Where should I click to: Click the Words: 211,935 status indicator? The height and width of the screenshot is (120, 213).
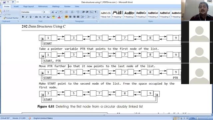pos(19,118)
